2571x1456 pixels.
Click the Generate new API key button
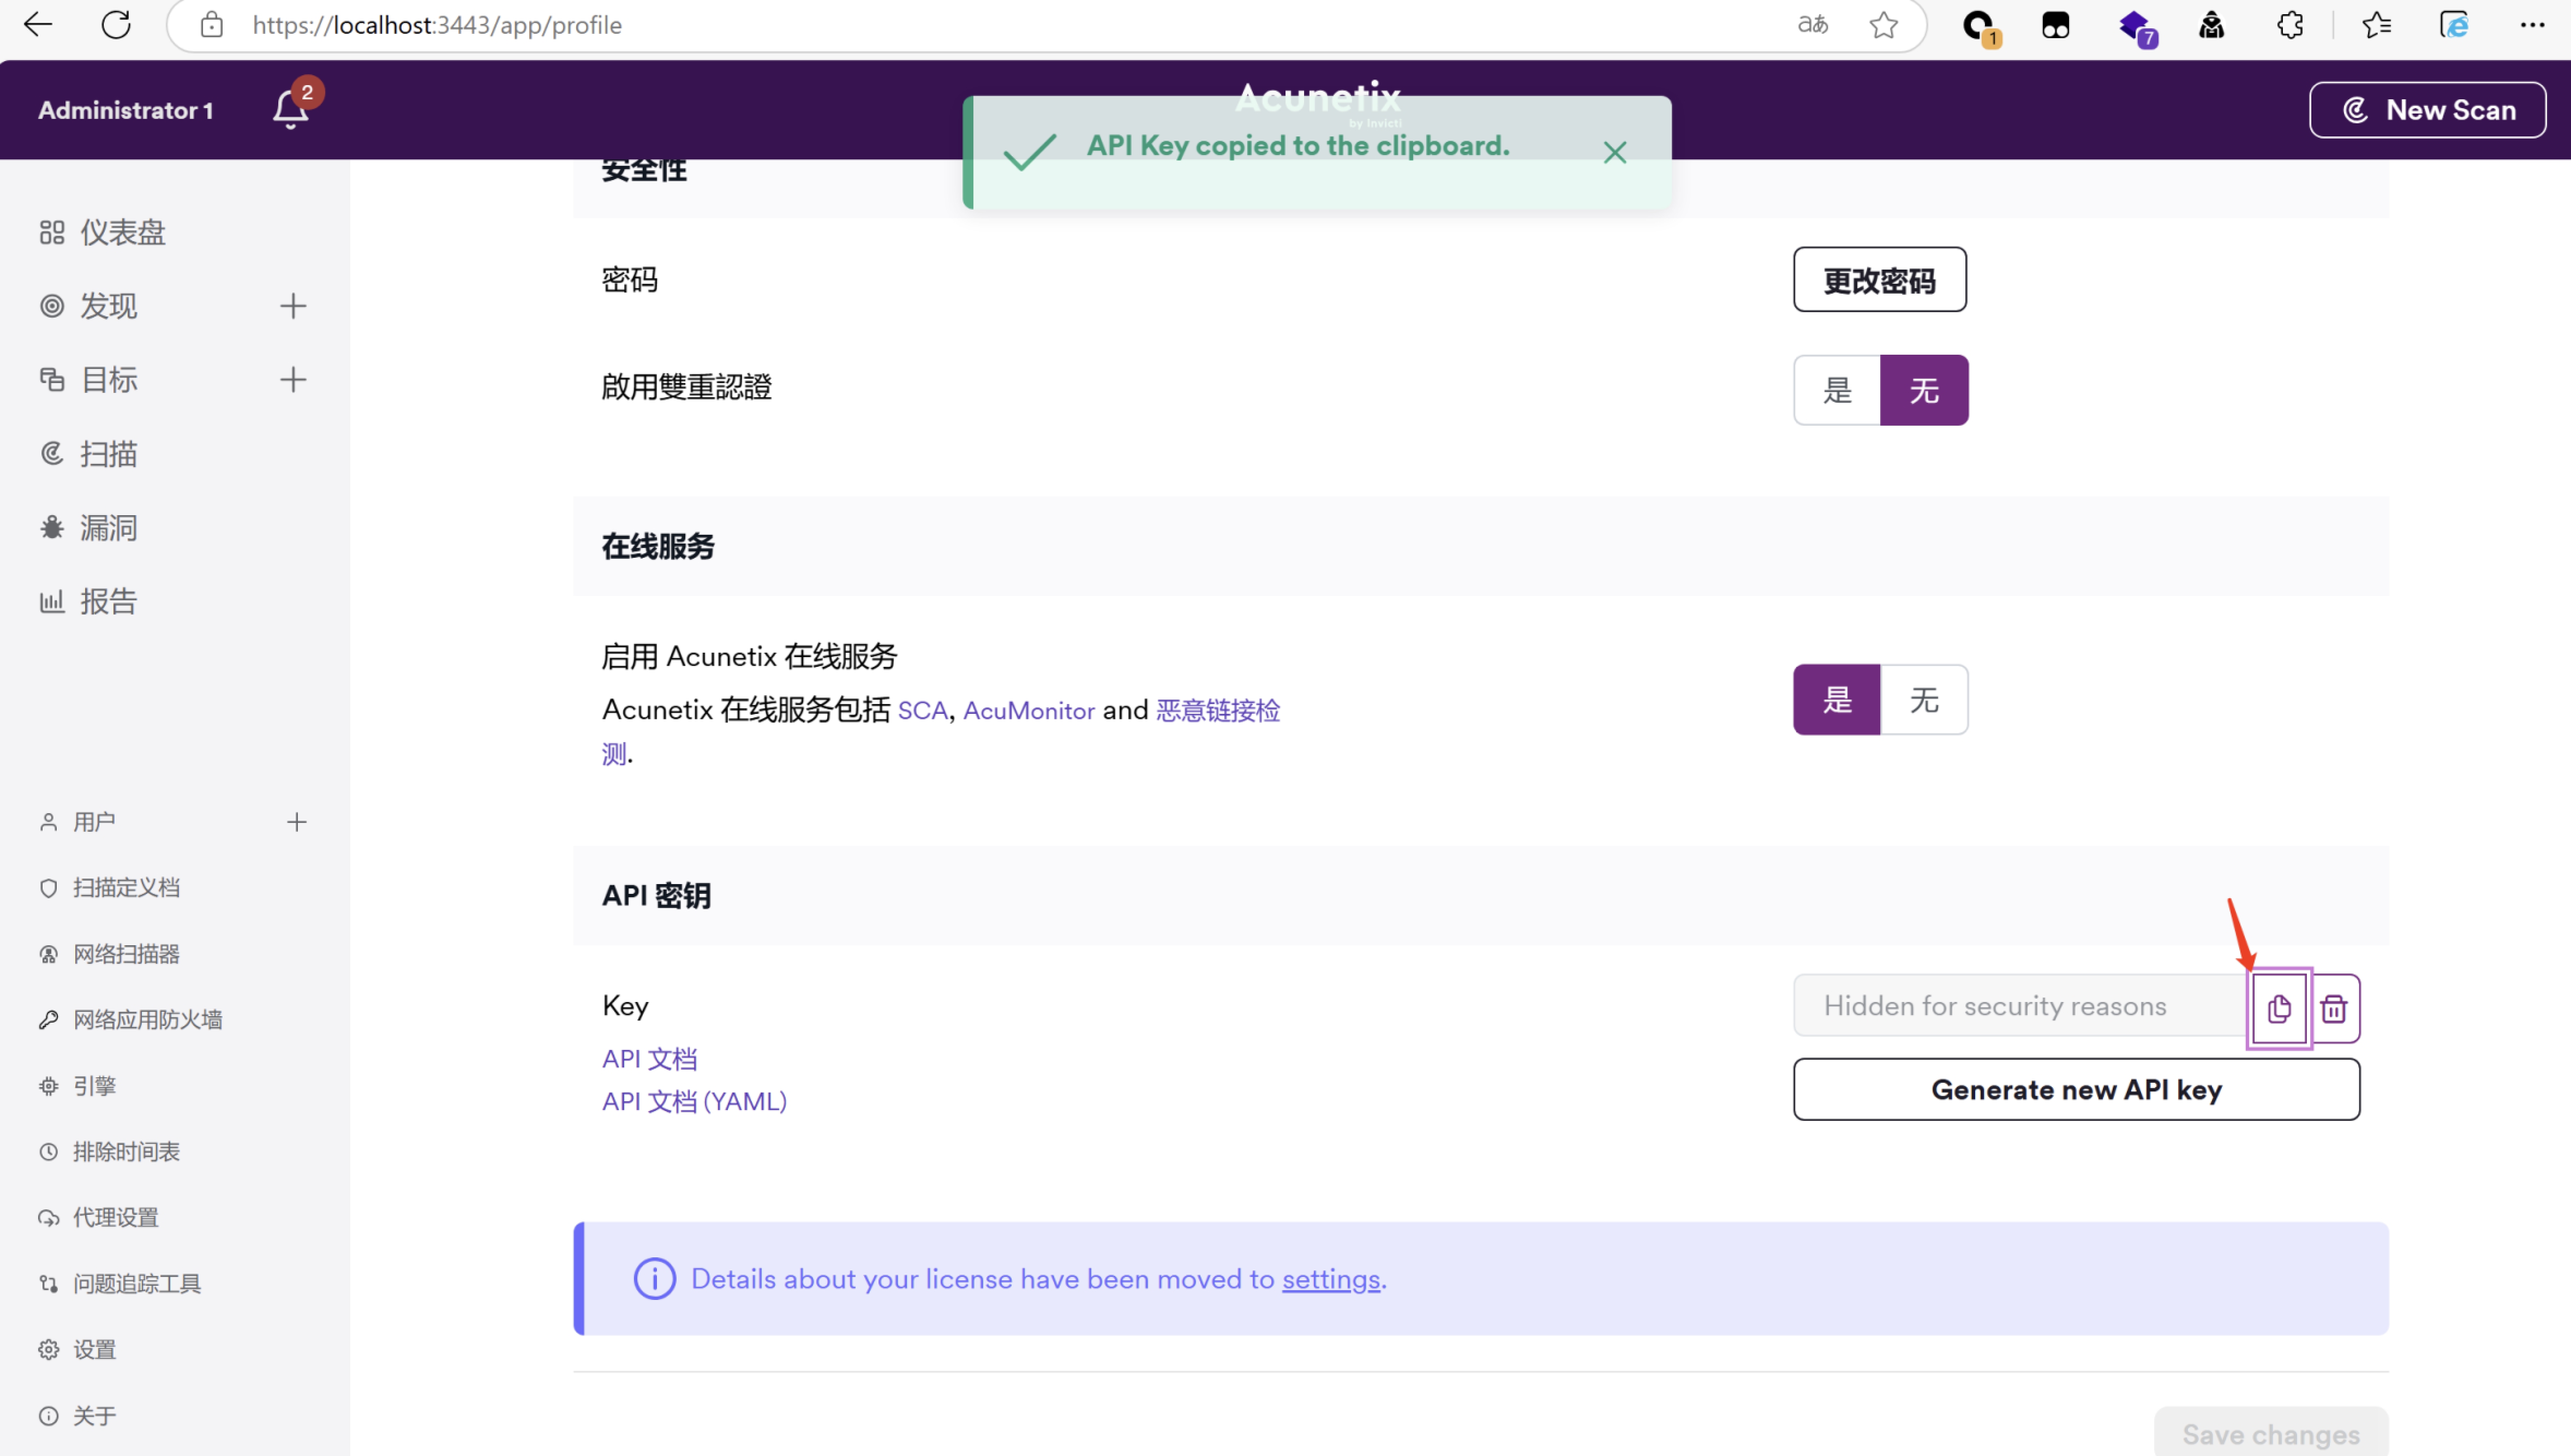(2076, 1089)
